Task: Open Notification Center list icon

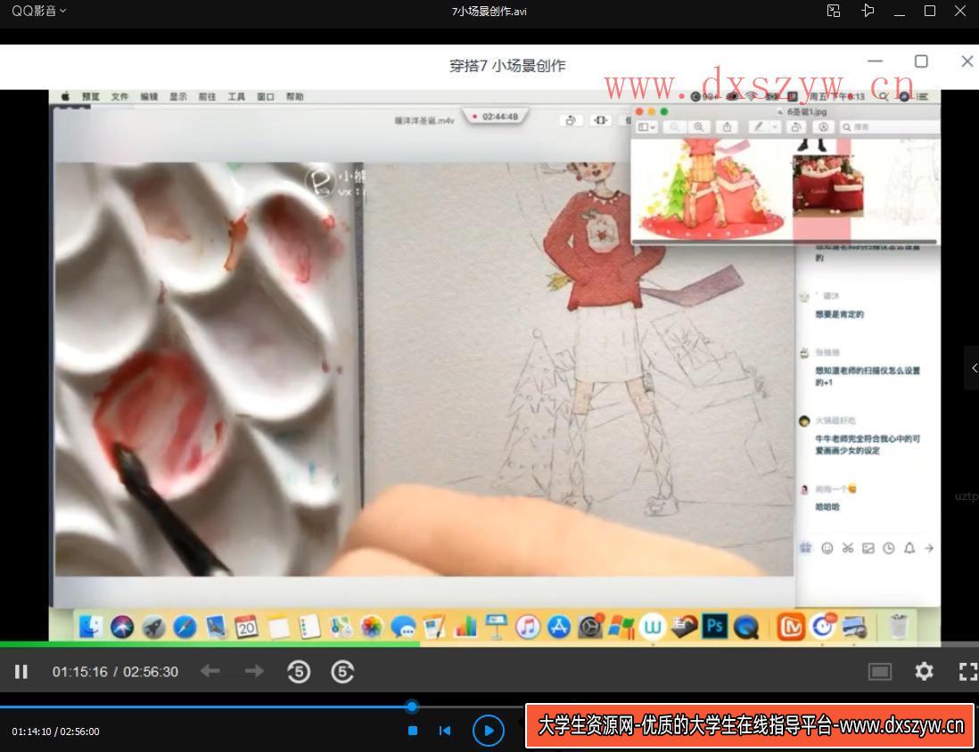Action: tap(924, 96)
